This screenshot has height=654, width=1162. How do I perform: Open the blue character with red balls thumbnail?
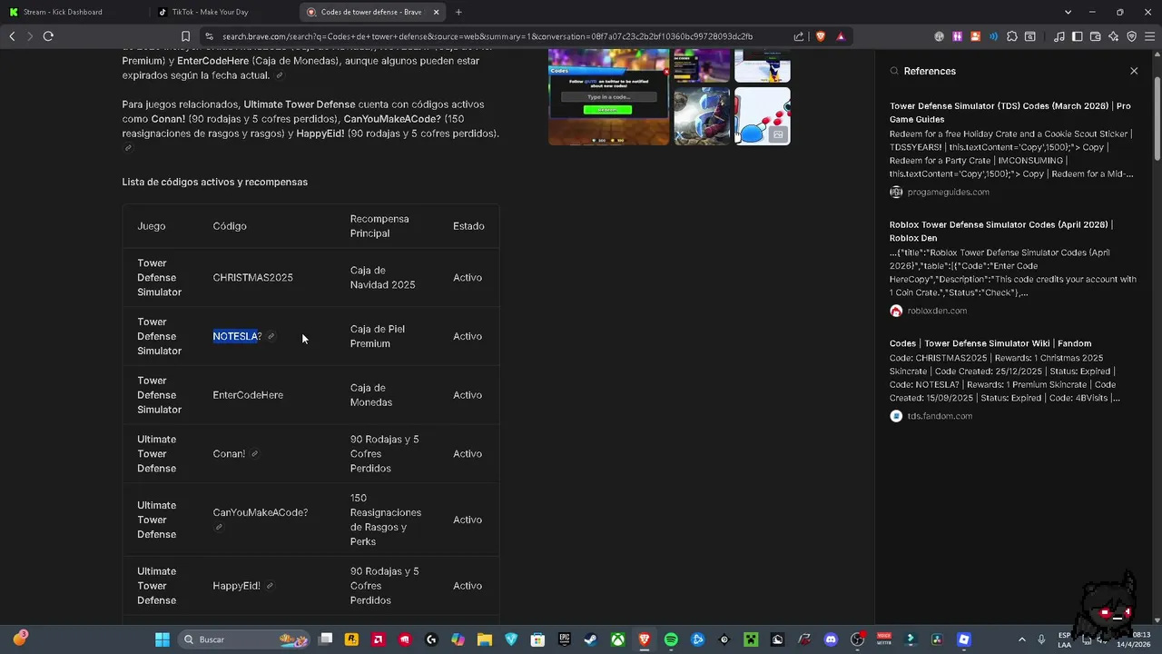point(763,116)
